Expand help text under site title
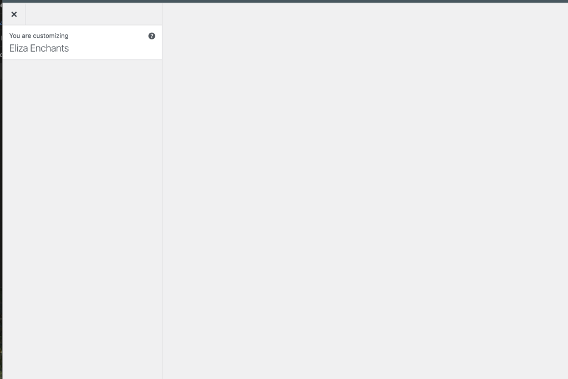 pyautogui.click(x=152, y=36)
